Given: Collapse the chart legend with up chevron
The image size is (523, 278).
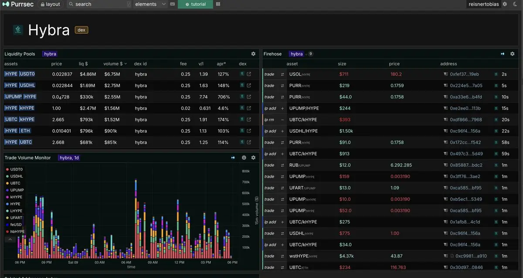Looking at the screenshot, I should (x=10, y=239).
